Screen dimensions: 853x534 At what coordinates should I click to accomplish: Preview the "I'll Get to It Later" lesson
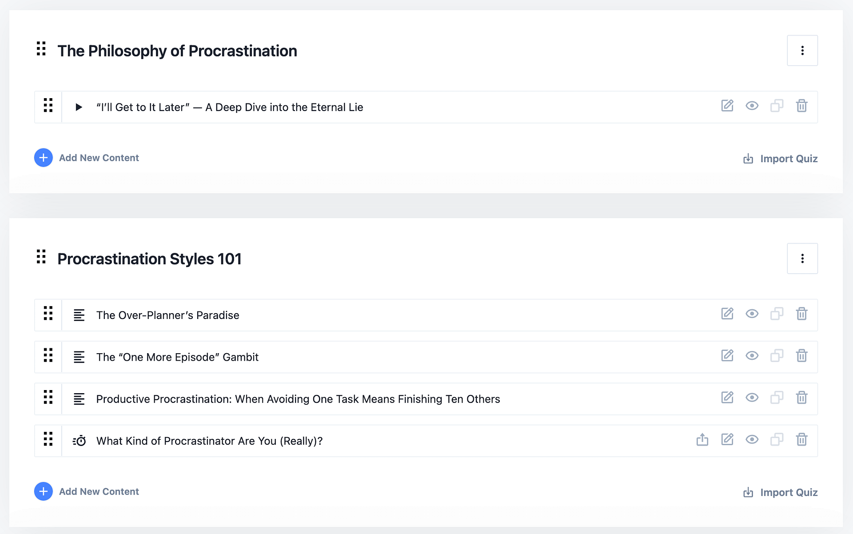click(752, 106)
